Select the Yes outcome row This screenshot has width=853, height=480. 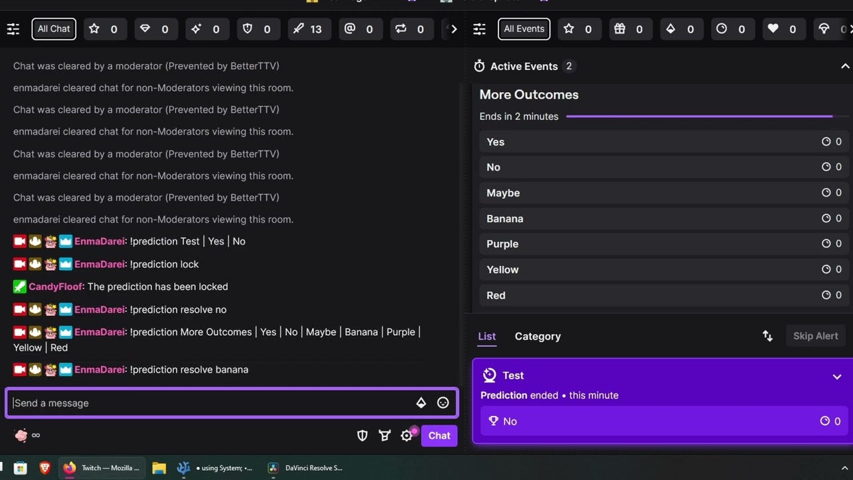663,141
